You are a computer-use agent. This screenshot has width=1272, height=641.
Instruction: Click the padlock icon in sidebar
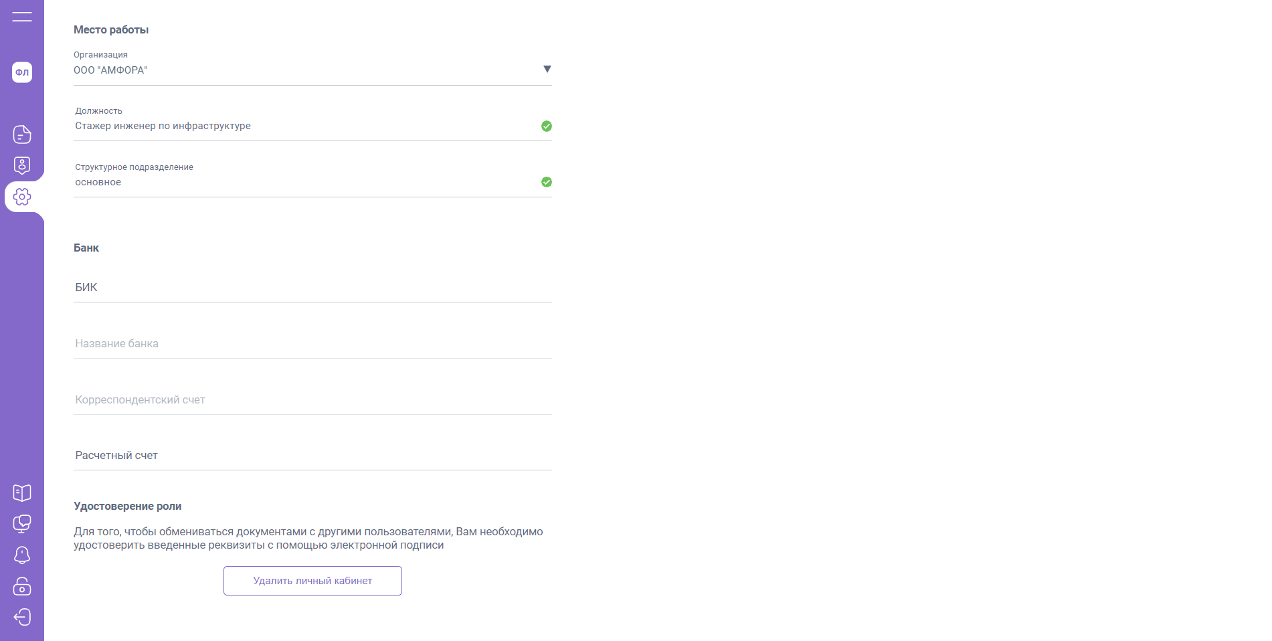click(x=22, y=586)
